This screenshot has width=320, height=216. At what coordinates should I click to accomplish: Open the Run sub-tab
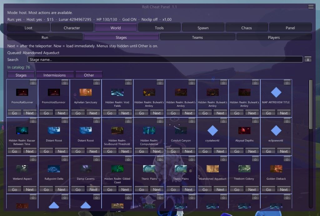45,37
